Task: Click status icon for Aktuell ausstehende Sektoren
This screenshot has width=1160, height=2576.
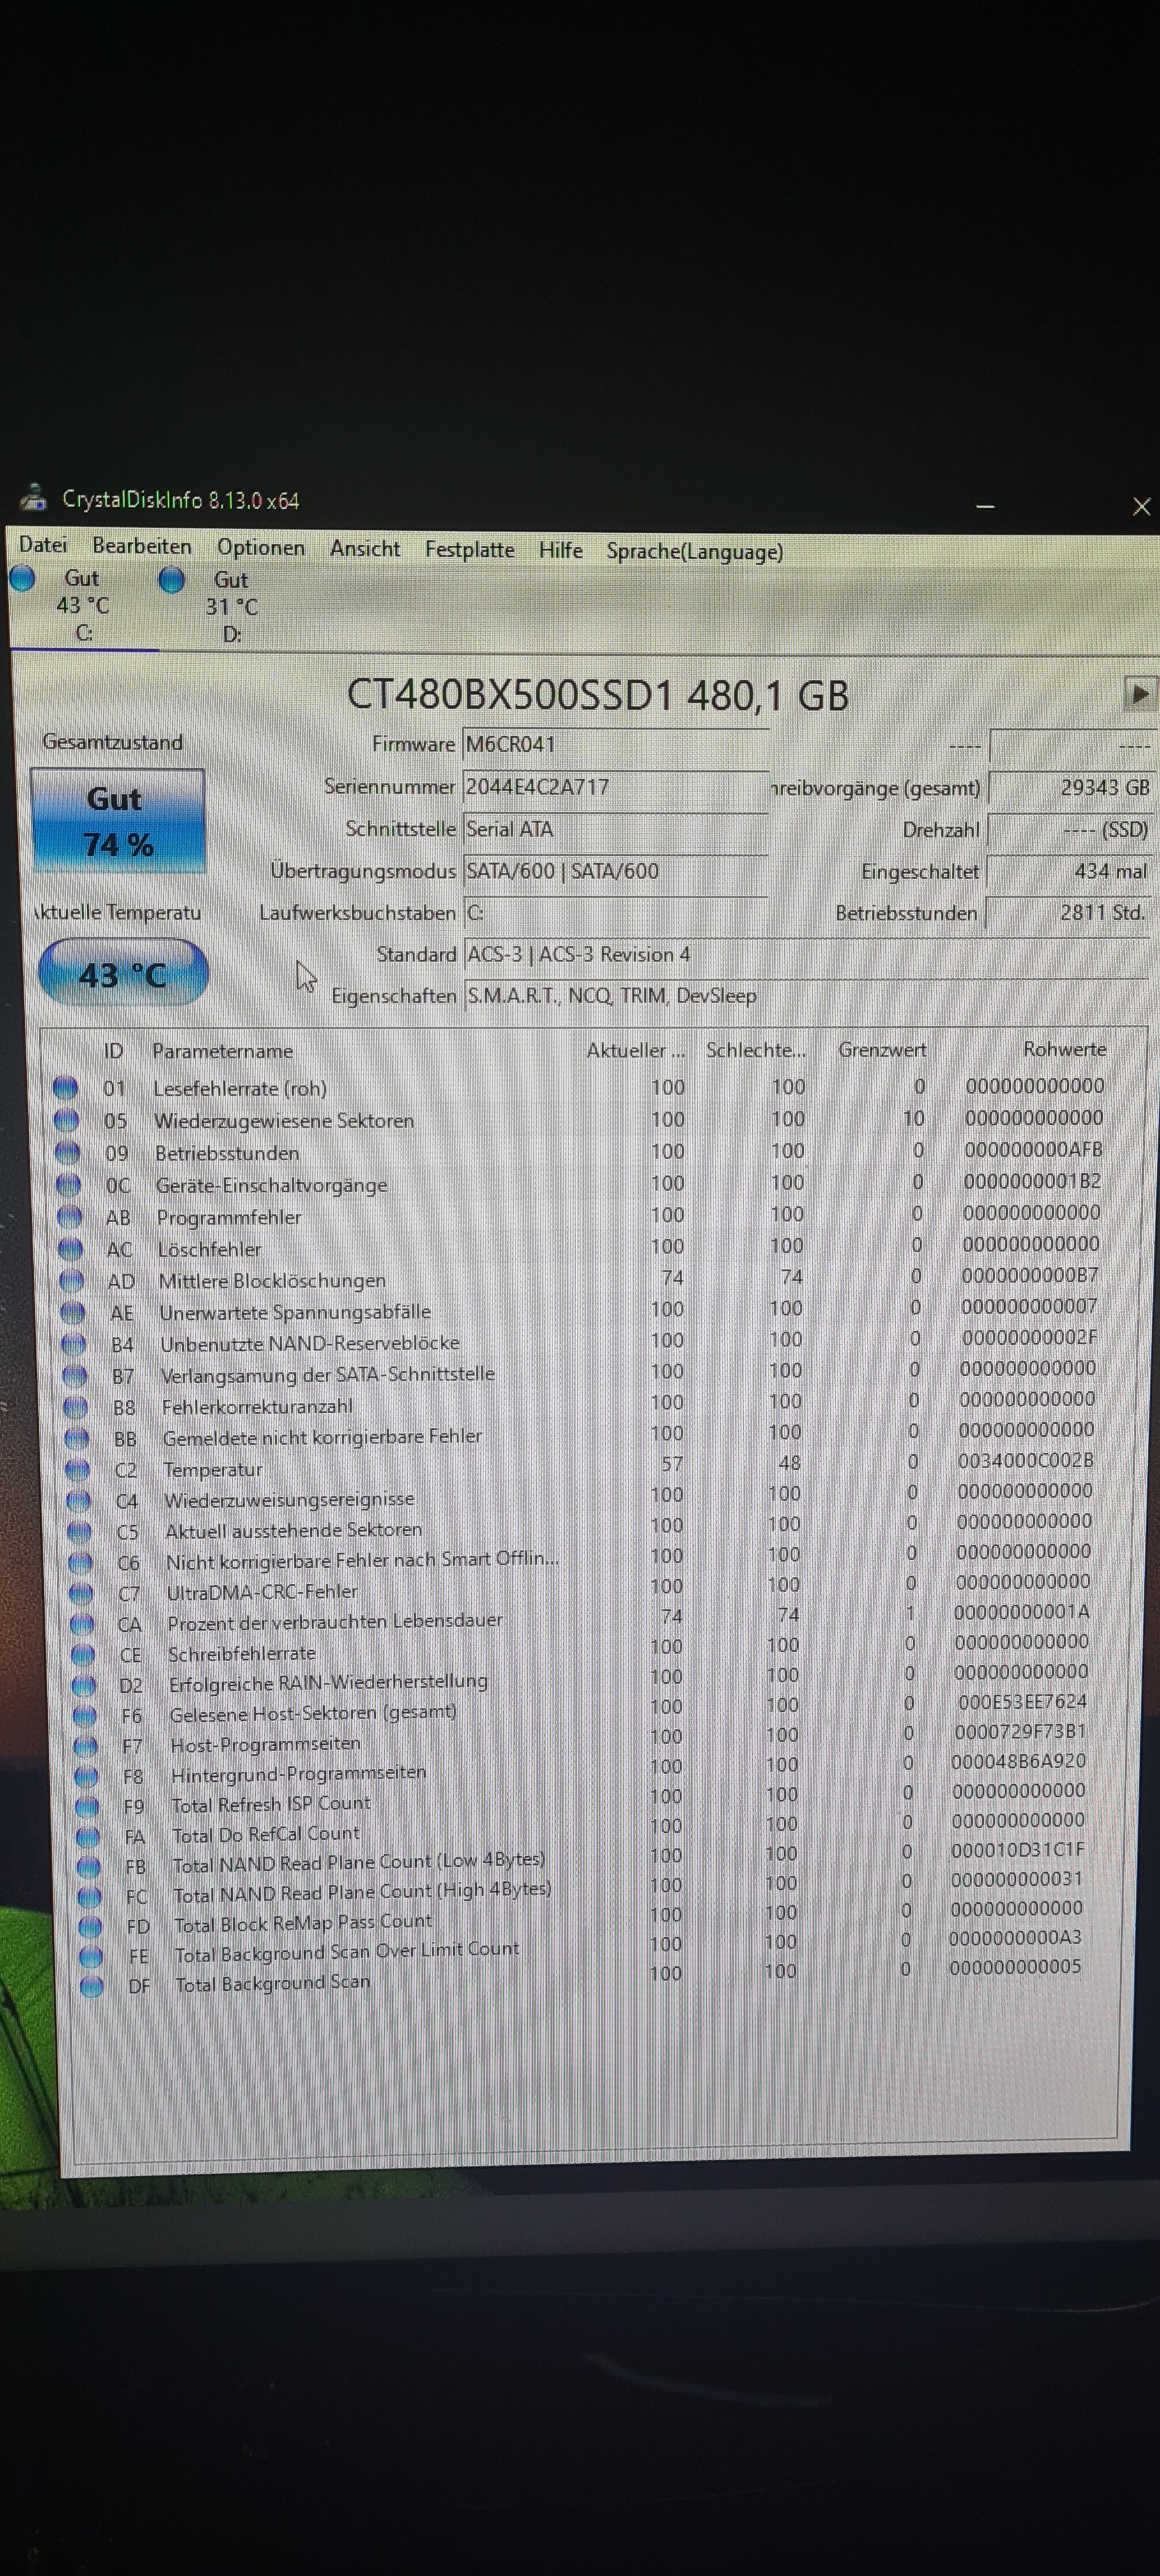Action: [79, 1532]
